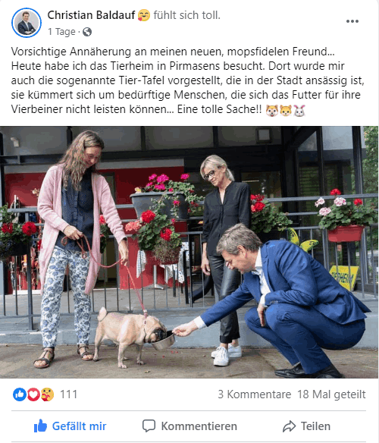Click the Teilen share button
379x443 pixels.
point(306,426)
